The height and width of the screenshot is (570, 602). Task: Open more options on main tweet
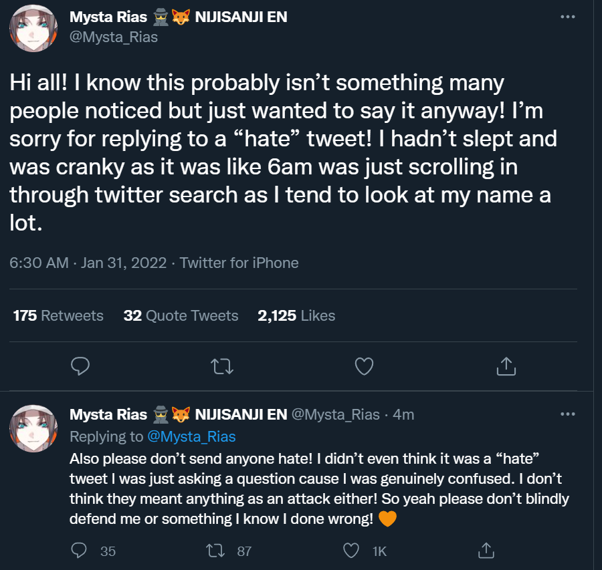[568, 17]
